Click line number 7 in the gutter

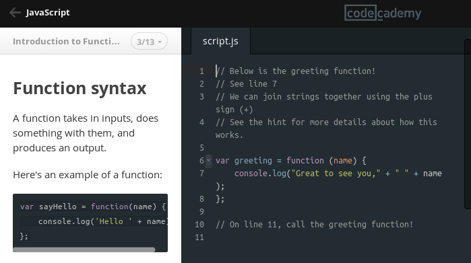pyautogui.click(x=201, y=174)
